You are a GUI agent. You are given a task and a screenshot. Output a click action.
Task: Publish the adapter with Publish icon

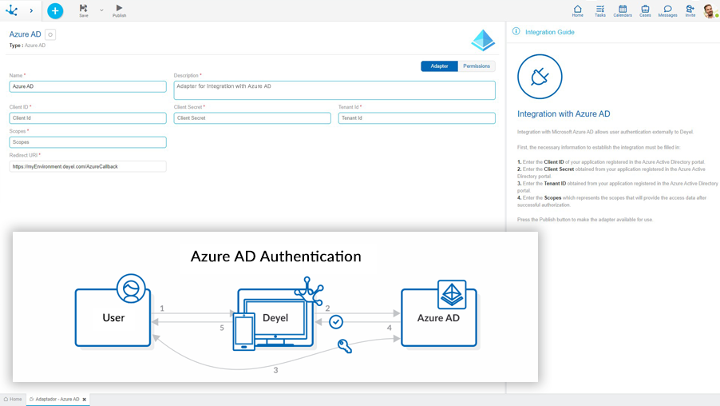click(119, 10)
